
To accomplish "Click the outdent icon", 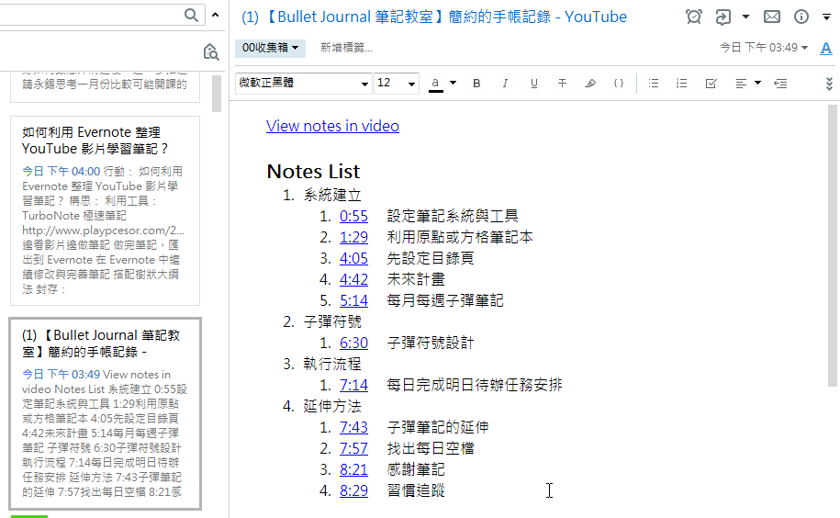I will 780,83.
